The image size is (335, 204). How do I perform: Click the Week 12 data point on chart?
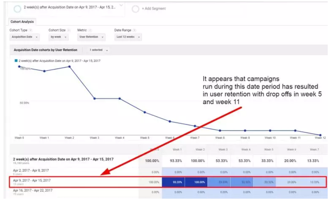coord(320,135)
